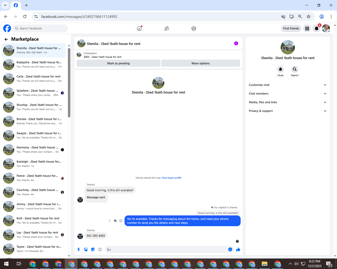This screenshot has height=269, width=337.
Task: Open Chrome zoom magnifier icon
Action: point(300,17)
